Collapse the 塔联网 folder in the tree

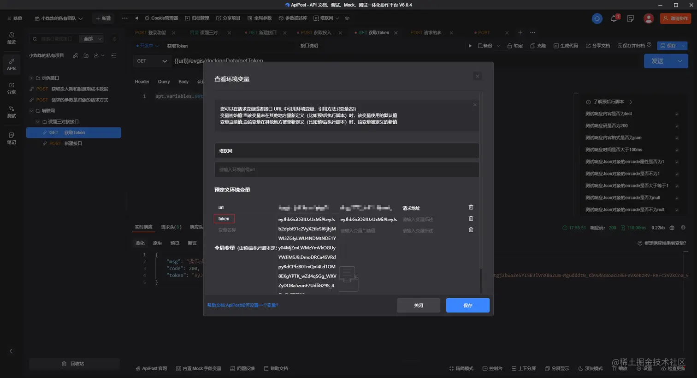[x=31, y=111]
